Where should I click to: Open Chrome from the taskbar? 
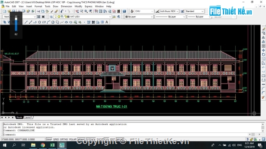[x=43, y=145]
